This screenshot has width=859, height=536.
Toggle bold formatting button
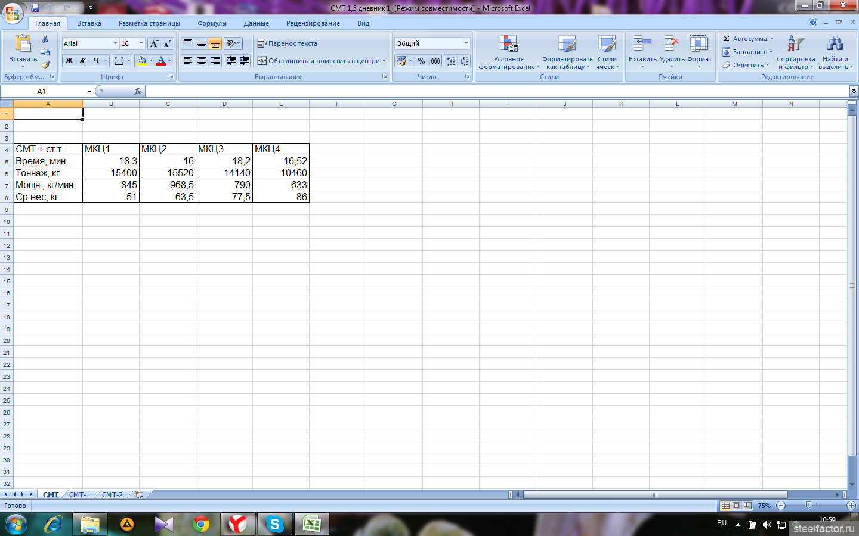click(69, 61)
